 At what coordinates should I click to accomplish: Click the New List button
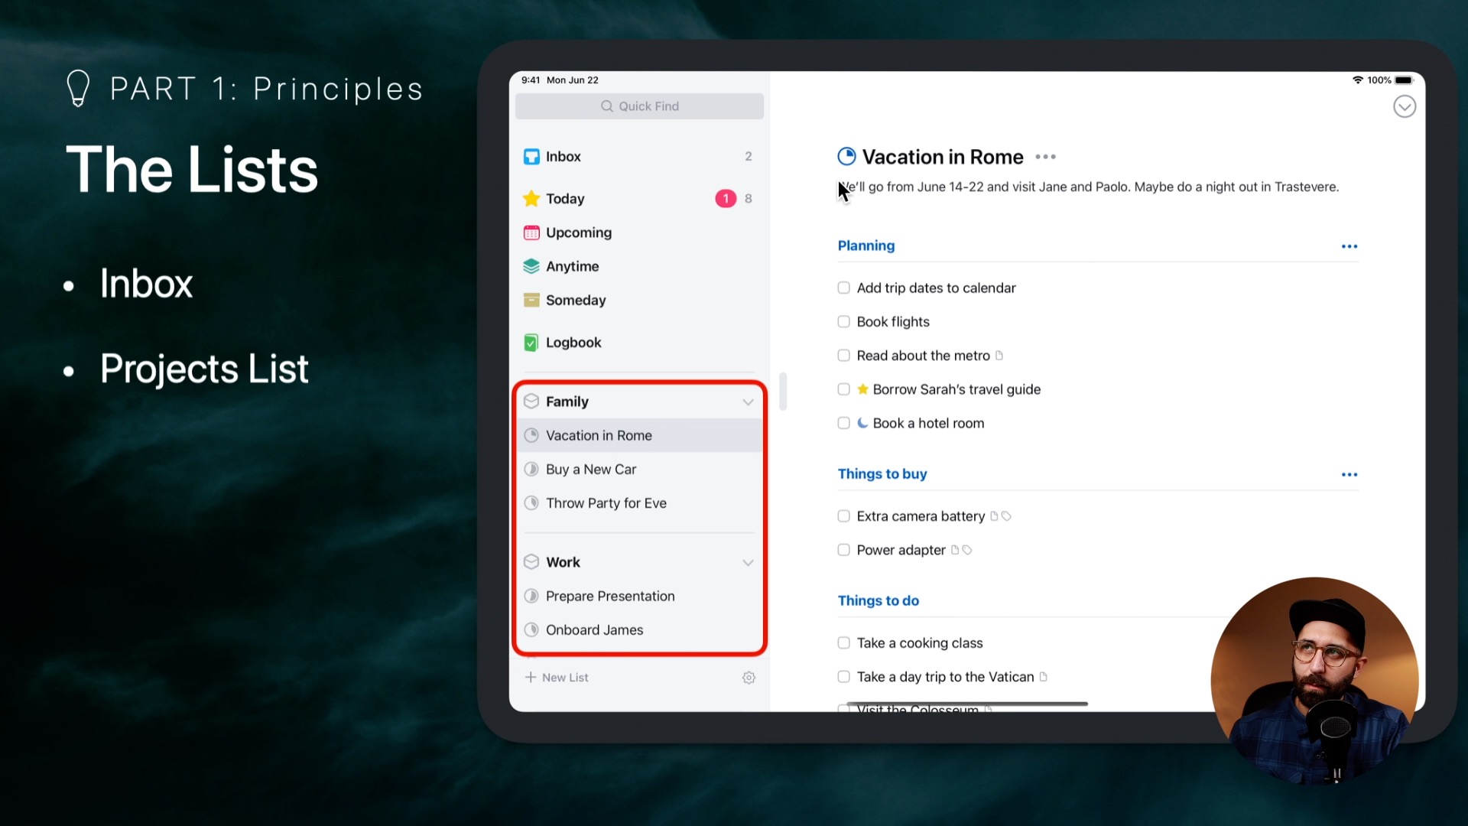coord(557,678)
